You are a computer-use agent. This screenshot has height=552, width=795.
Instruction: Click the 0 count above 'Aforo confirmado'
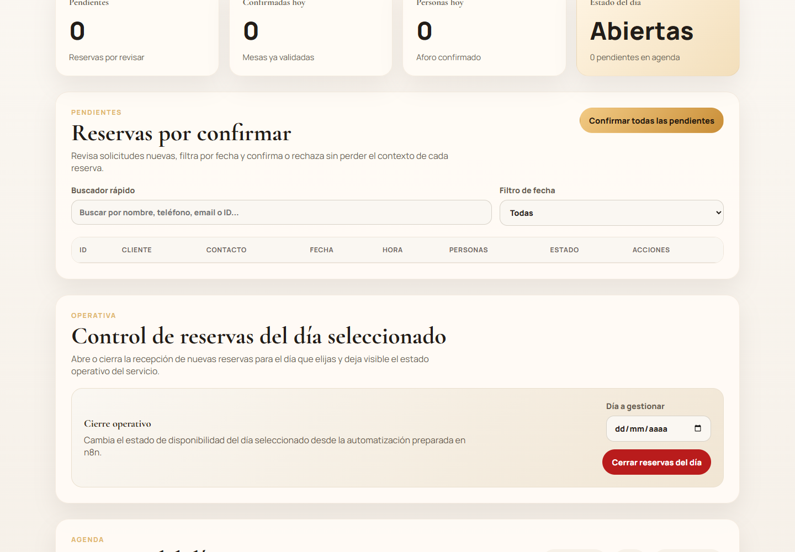(x=425, y=31)
